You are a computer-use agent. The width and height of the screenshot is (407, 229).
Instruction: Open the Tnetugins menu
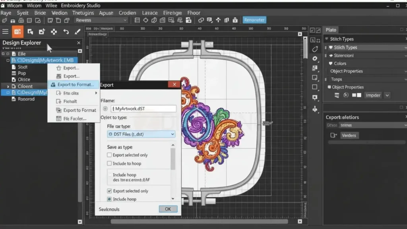coord(83,13)
